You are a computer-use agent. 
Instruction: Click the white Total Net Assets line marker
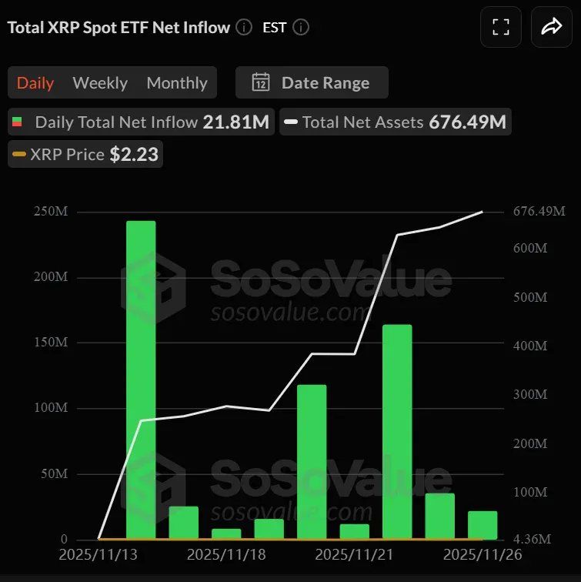pyautogui.click(x=291, y=122)
